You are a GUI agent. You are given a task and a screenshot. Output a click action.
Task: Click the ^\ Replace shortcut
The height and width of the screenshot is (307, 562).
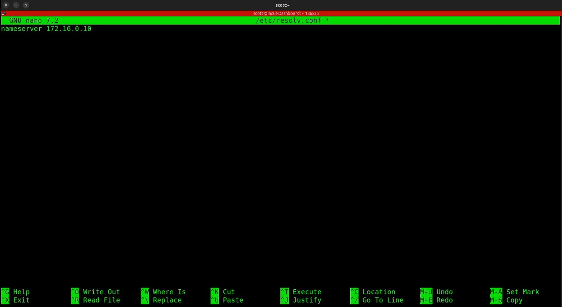pos(162,300)
